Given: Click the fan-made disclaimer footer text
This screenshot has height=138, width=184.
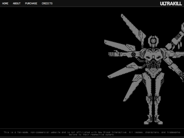Looking at the screenshot, I should click(x=92, y=134).
